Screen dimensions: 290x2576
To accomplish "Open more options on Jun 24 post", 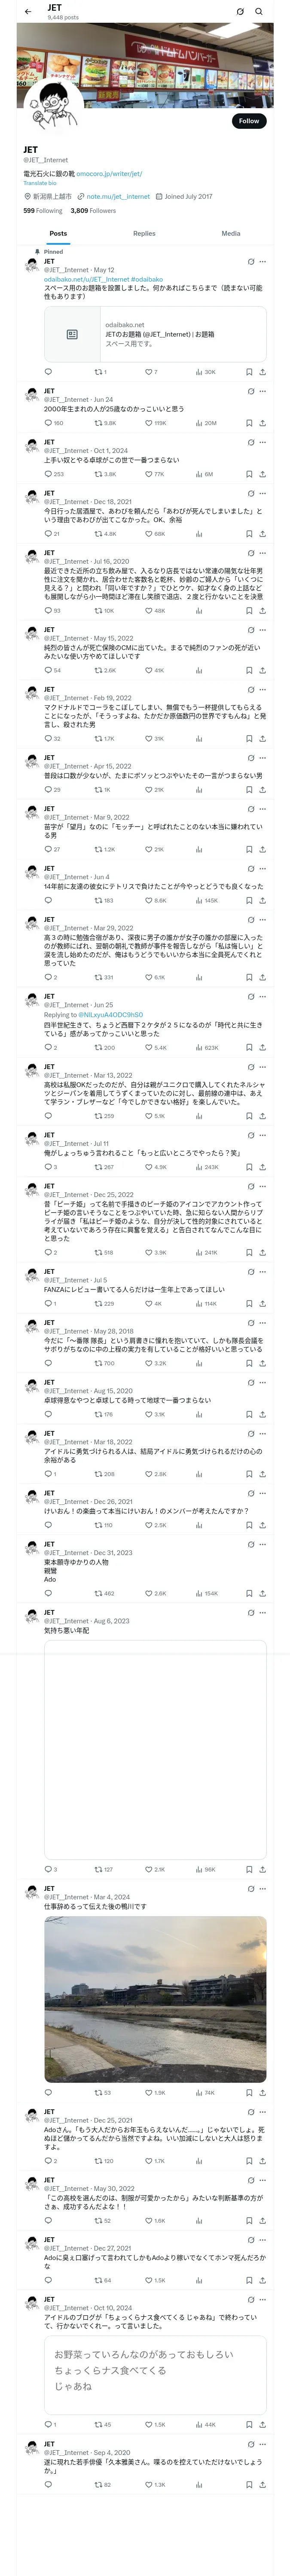I will pos(263,391).
